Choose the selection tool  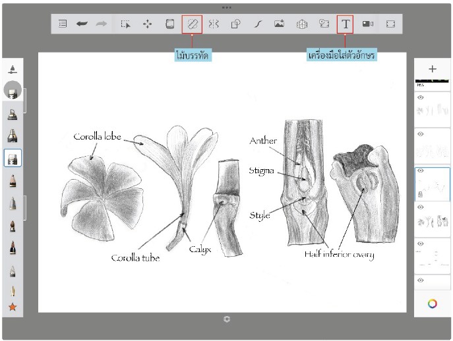(126, 24)
